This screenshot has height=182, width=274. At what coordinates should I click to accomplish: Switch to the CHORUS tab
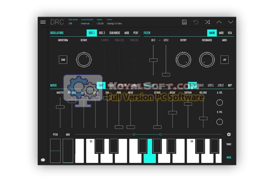pos(134,85)
